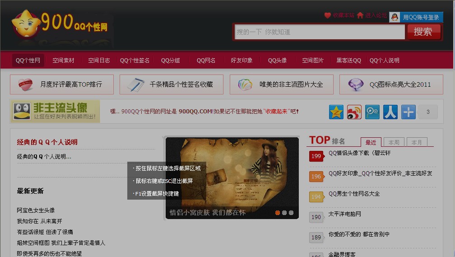Click the QQ penguin login icon
This screenshot has height=257, width=455.
(x=395, y=17)
